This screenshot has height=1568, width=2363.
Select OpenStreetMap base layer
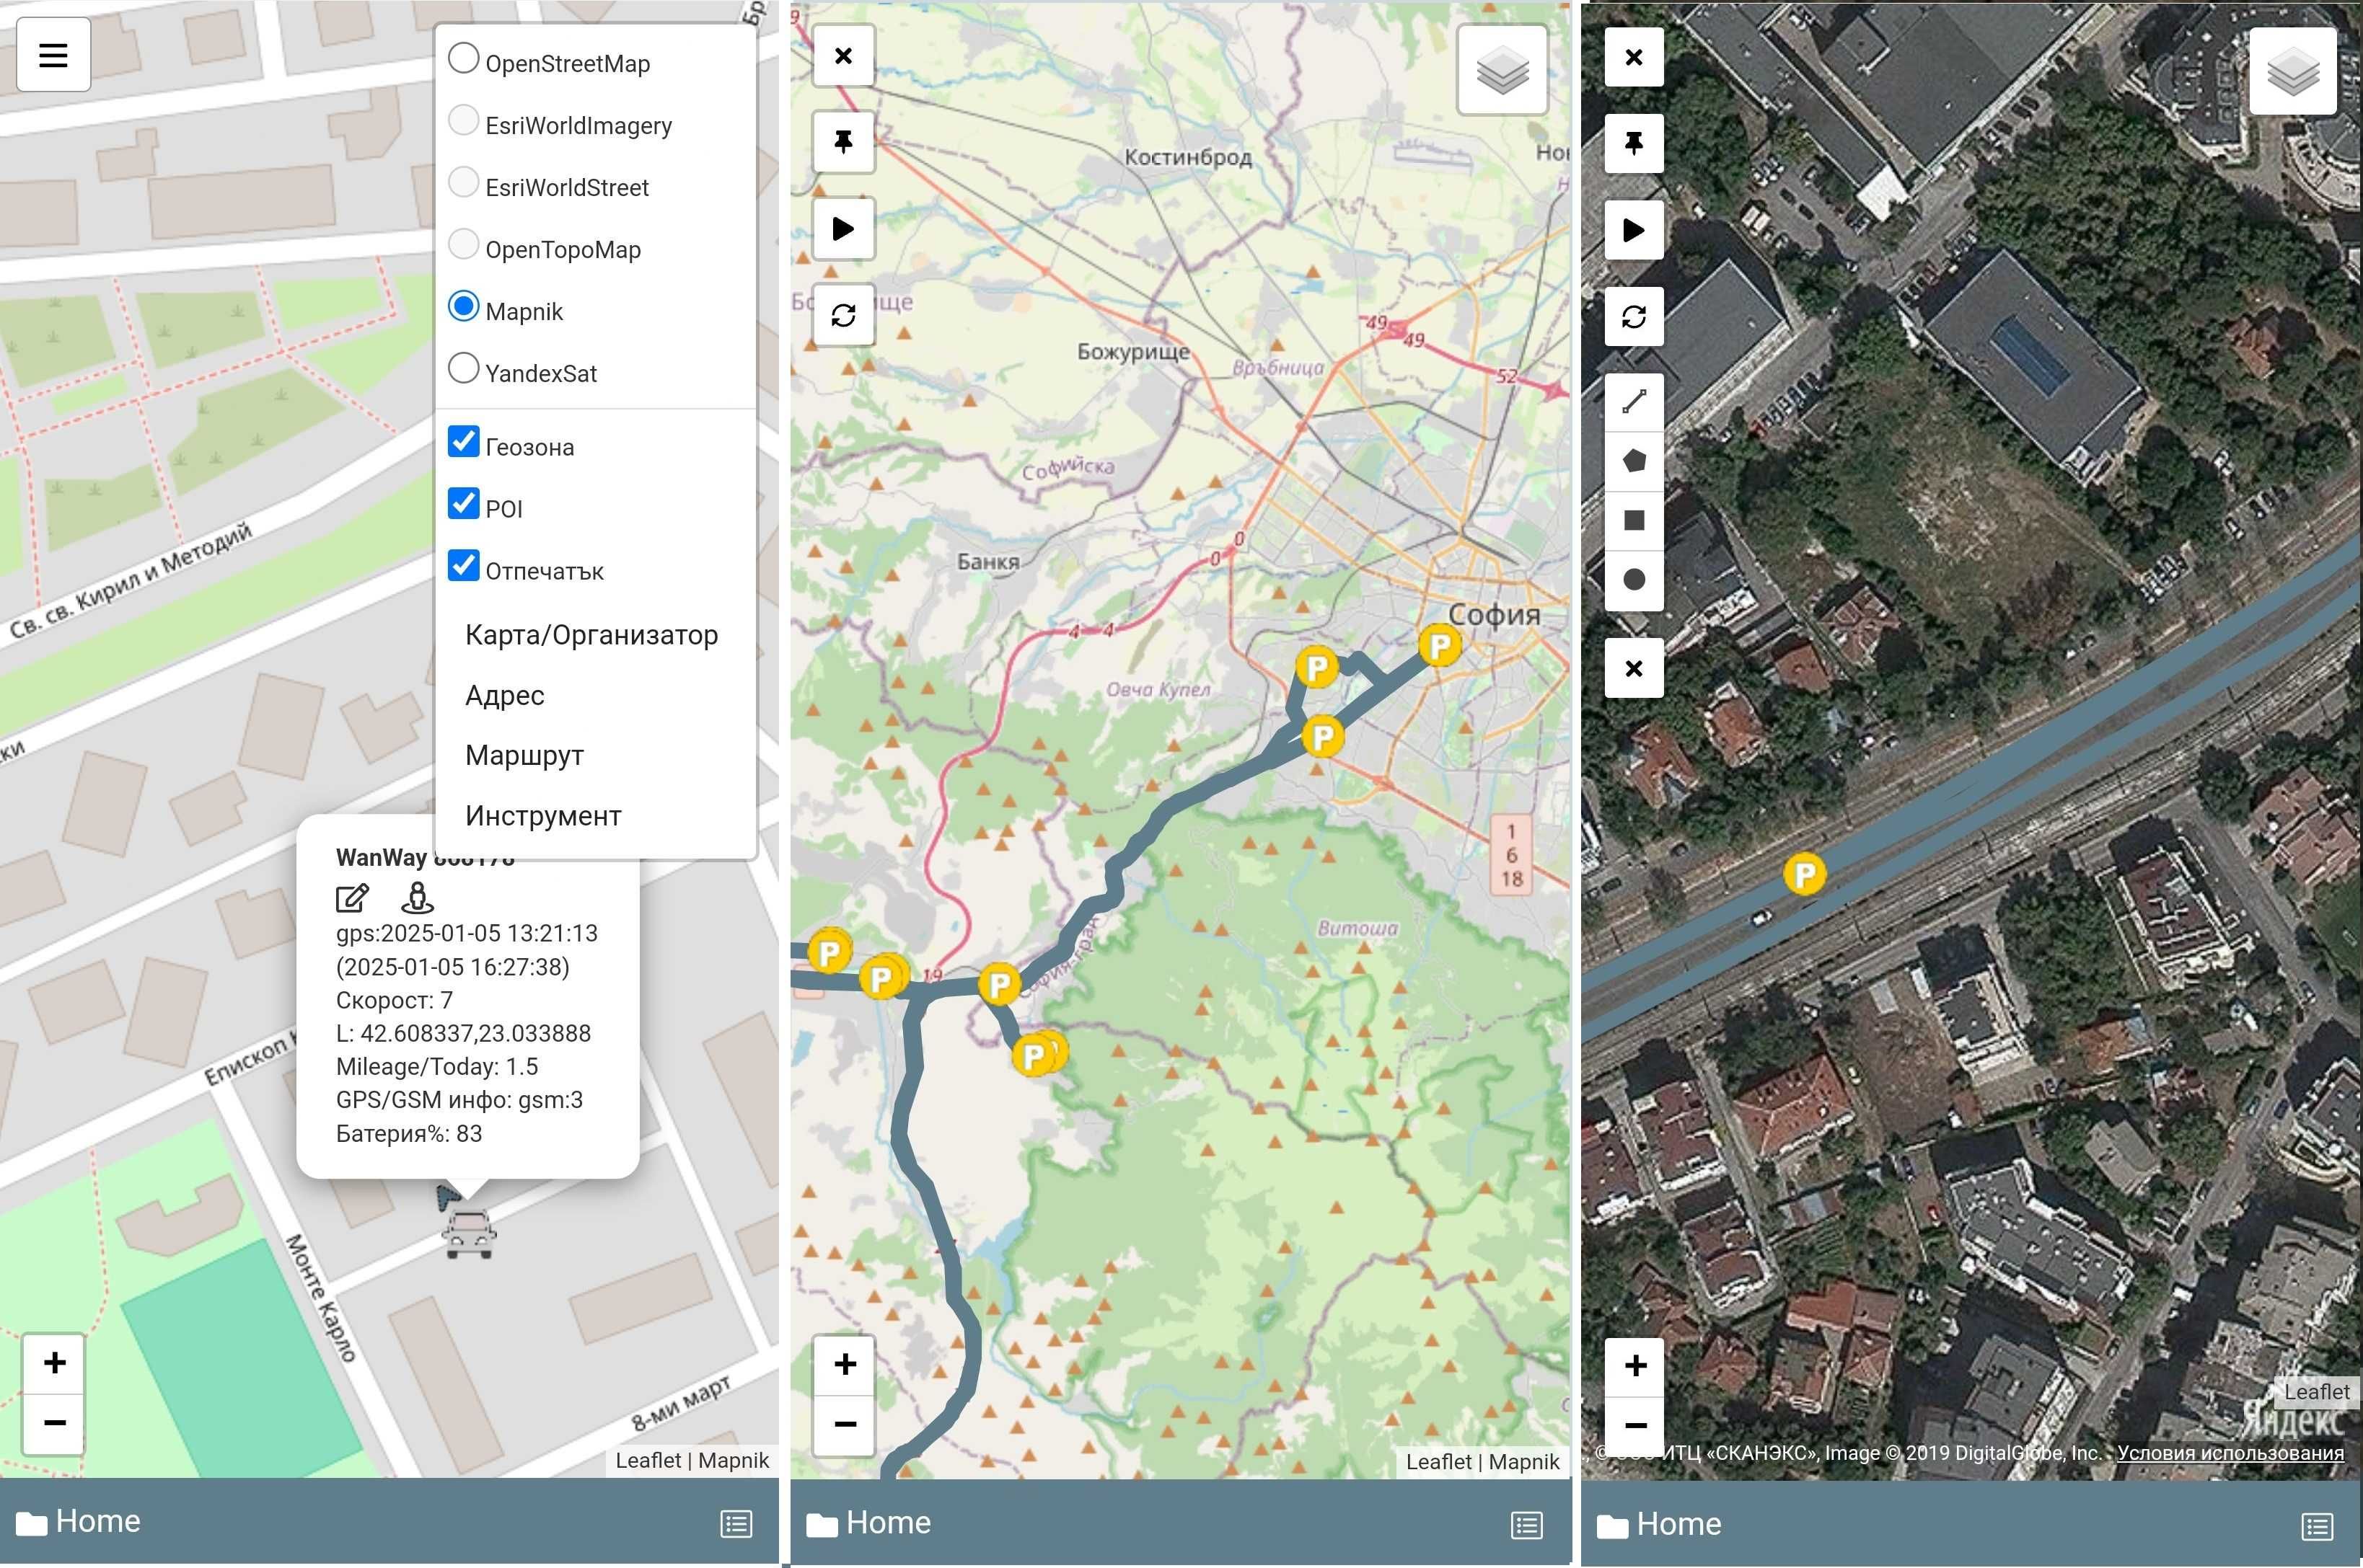(x=463, y=58)
